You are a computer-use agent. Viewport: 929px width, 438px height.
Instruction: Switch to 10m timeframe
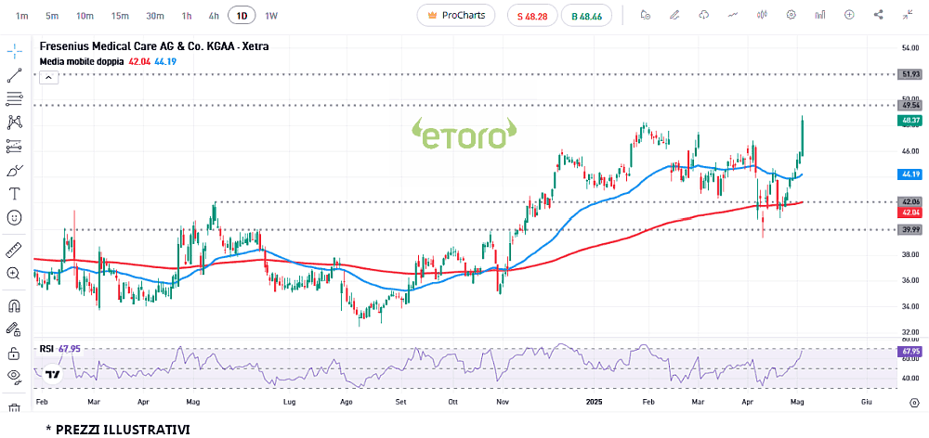(85, 16)
